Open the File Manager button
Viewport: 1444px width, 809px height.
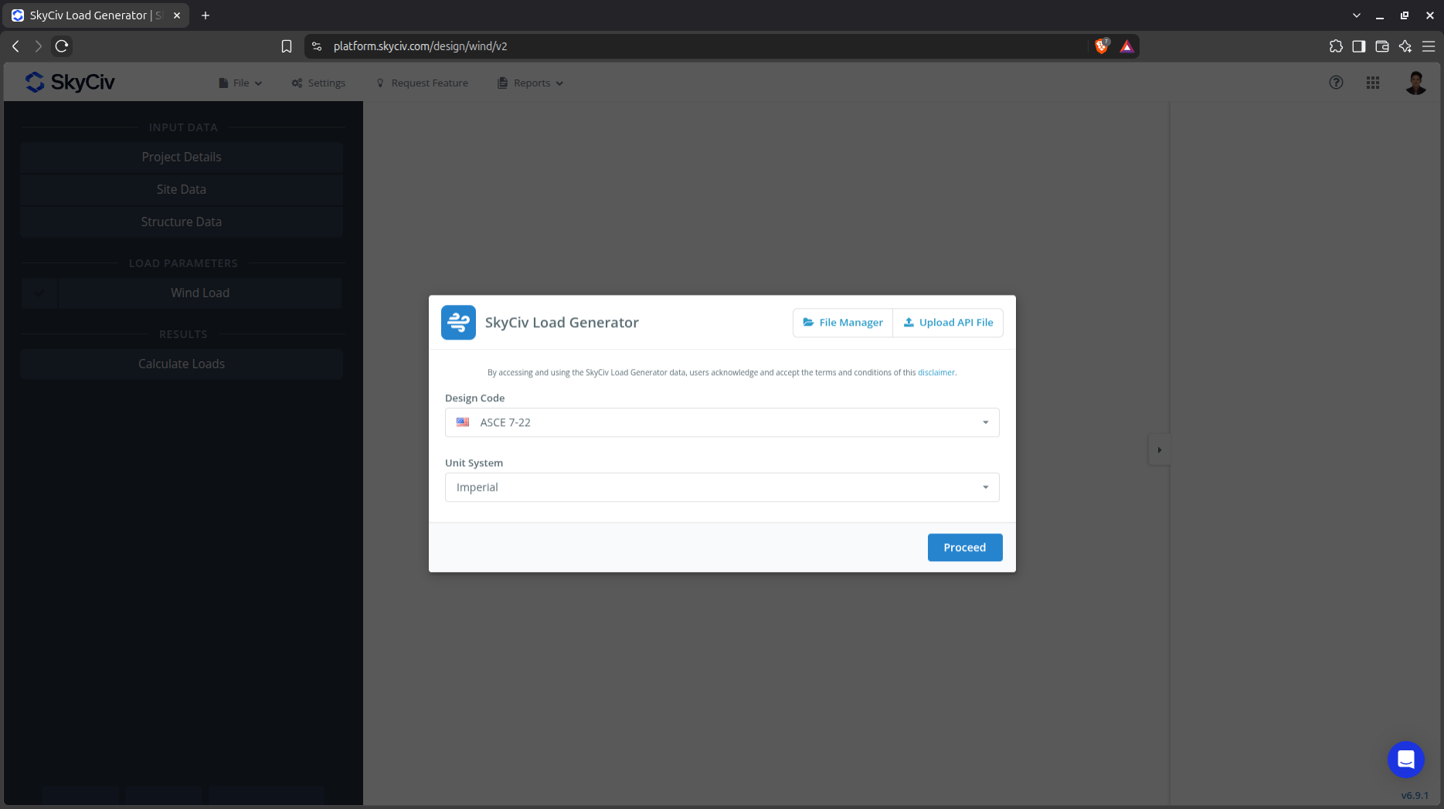pyautogui.click(x=843, y=323)
